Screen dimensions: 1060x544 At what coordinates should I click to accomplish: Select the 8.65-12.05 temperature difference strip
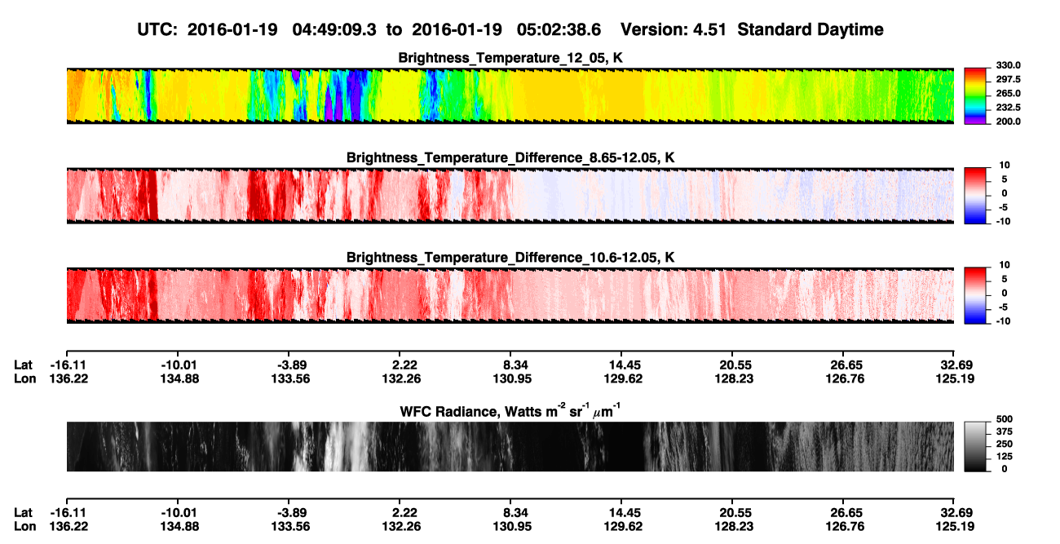point(510,196)
